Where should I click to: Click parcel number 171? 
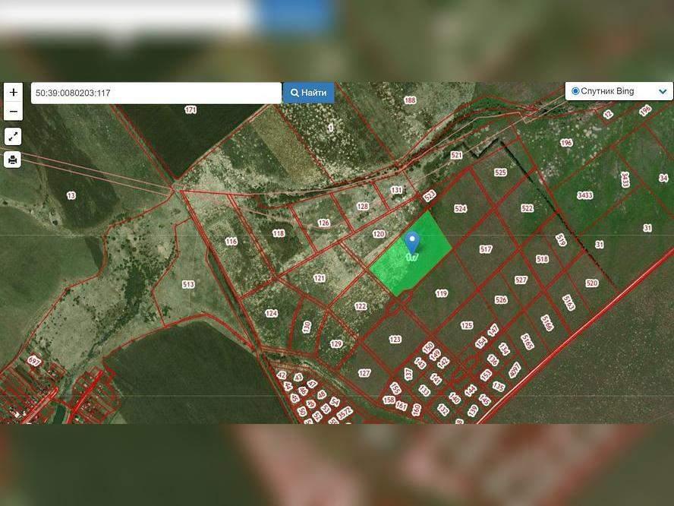tap(191, 110)
